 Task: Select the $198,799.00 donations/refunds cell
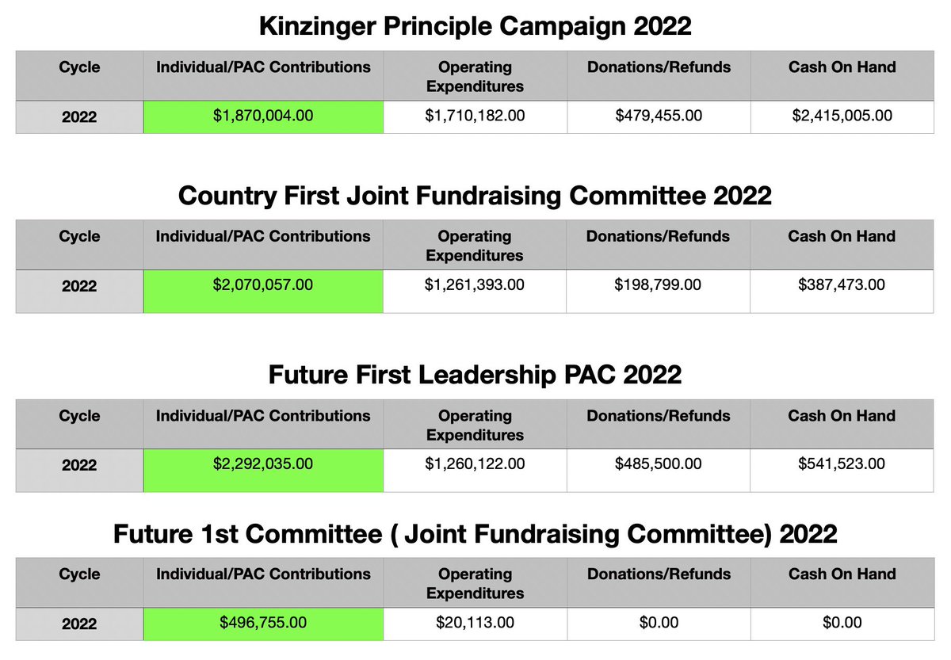[x=658, y=286]
